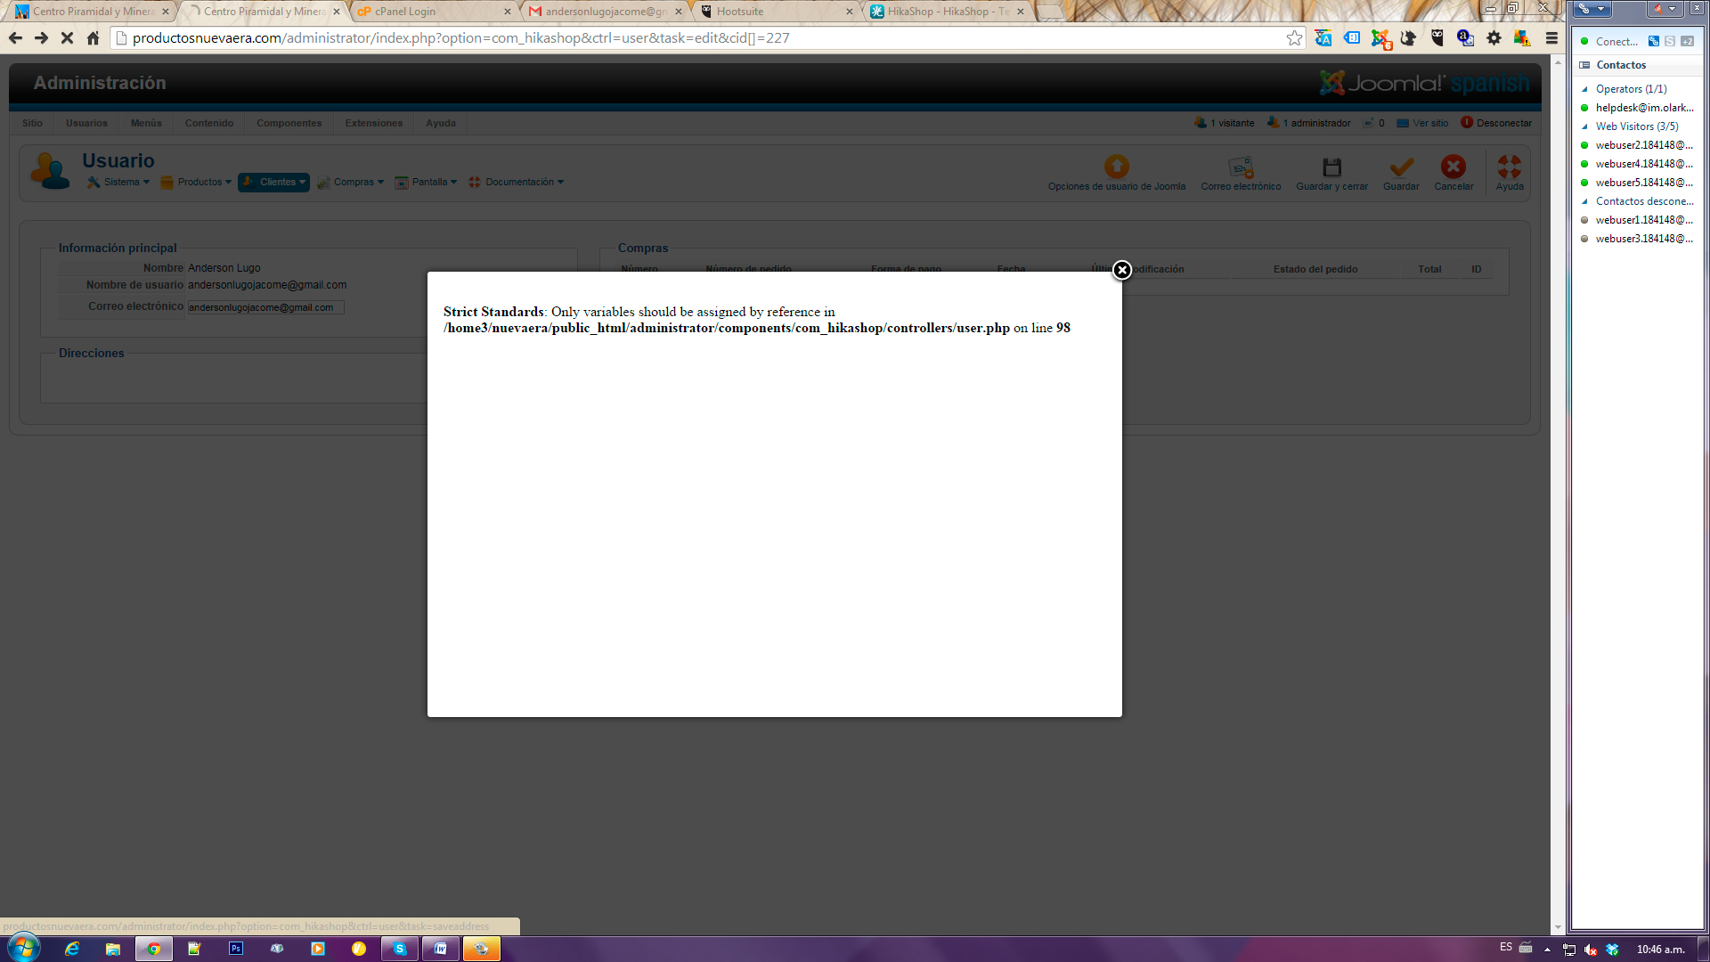Collapse the Web Visitors contact group
Screen dimensions: 1710x962
click(x=1584, y=126)
